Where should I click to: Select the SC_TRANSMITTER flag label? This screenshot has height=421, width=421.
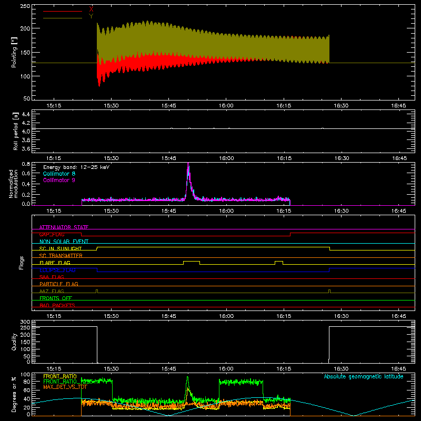(x=61, y=255)
